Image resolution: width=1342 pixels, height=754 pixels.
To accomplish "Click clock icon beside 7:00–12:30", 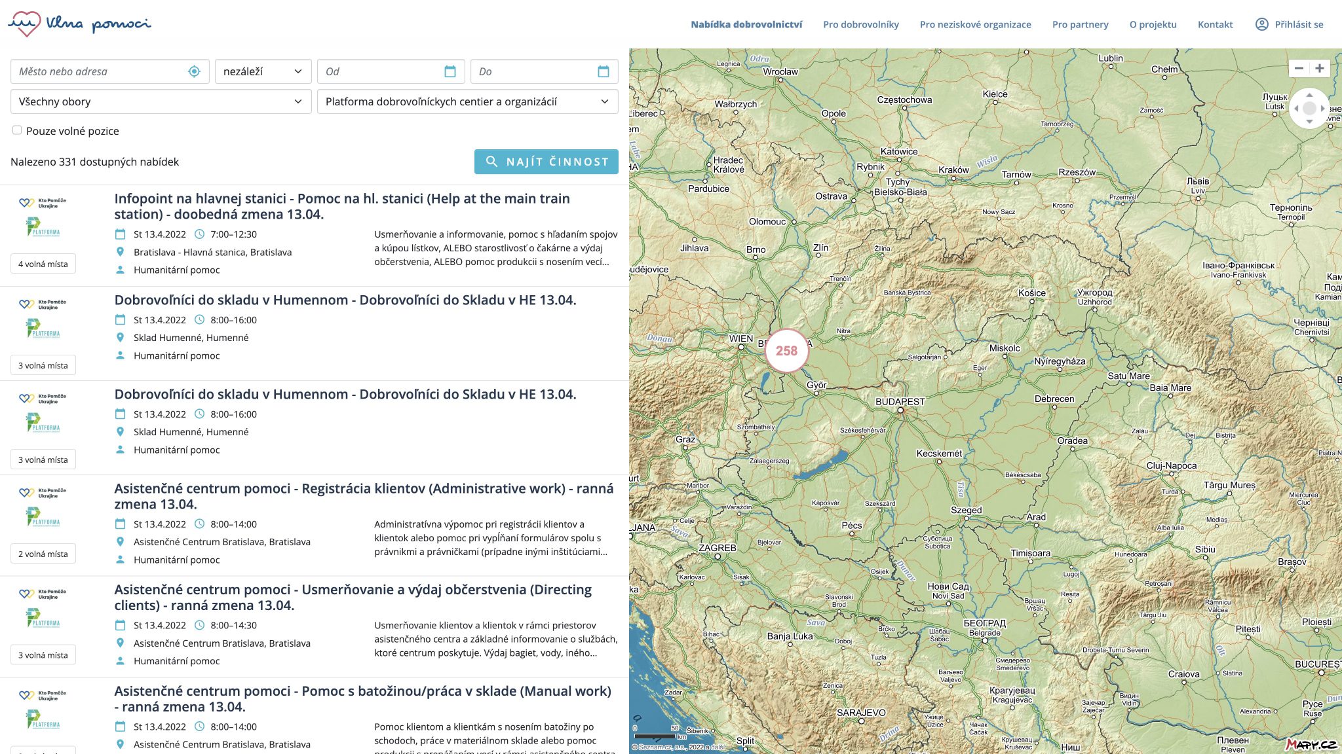I will [x=200, y=234].
